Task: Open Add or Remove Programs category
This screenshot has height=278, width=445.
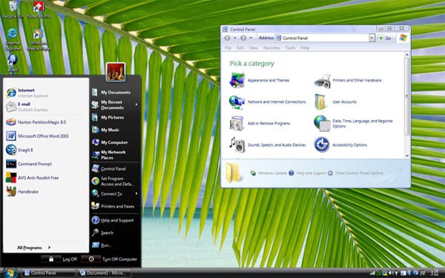Action: point(260,123)
